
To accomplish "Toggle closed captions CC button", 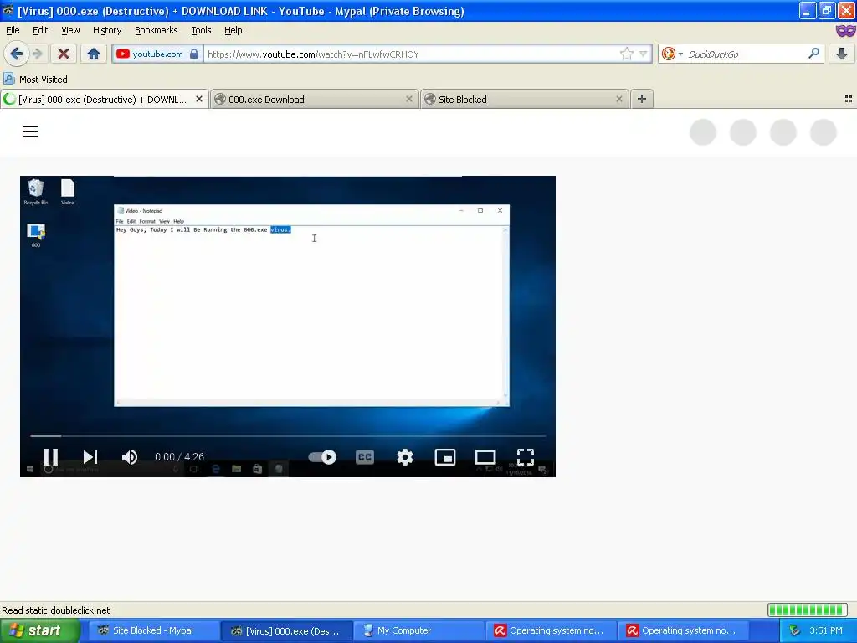I will coord(365,456).
